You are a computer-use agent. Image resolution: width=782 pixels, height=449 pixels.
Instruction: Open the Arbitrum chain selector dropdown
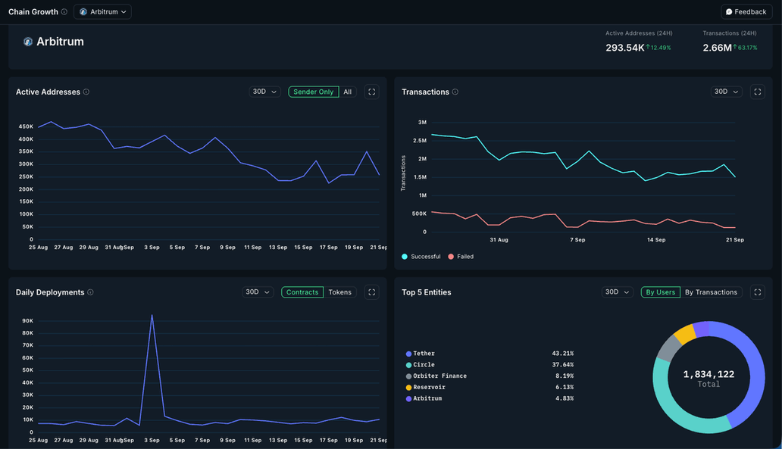[102, 11]
